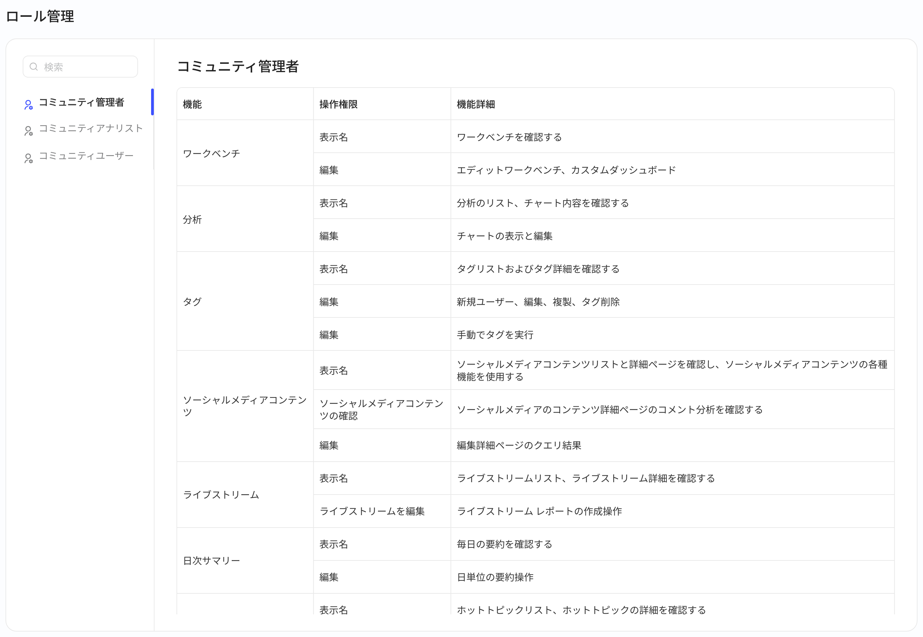Click 手動でタグを実行 detail text

[x=495, y=335]
